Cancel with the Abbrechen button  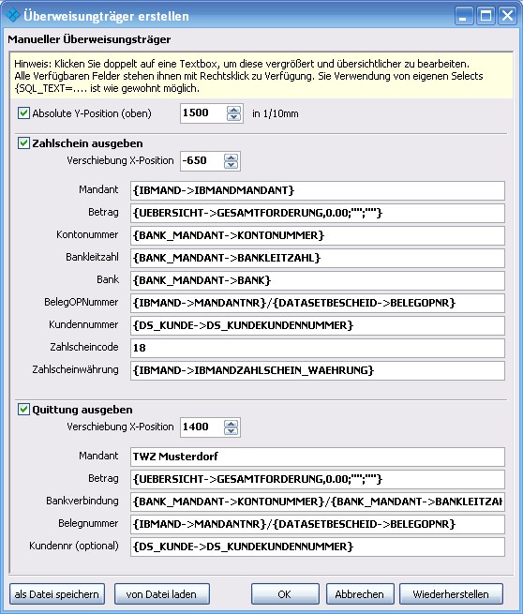coord(360,594)
